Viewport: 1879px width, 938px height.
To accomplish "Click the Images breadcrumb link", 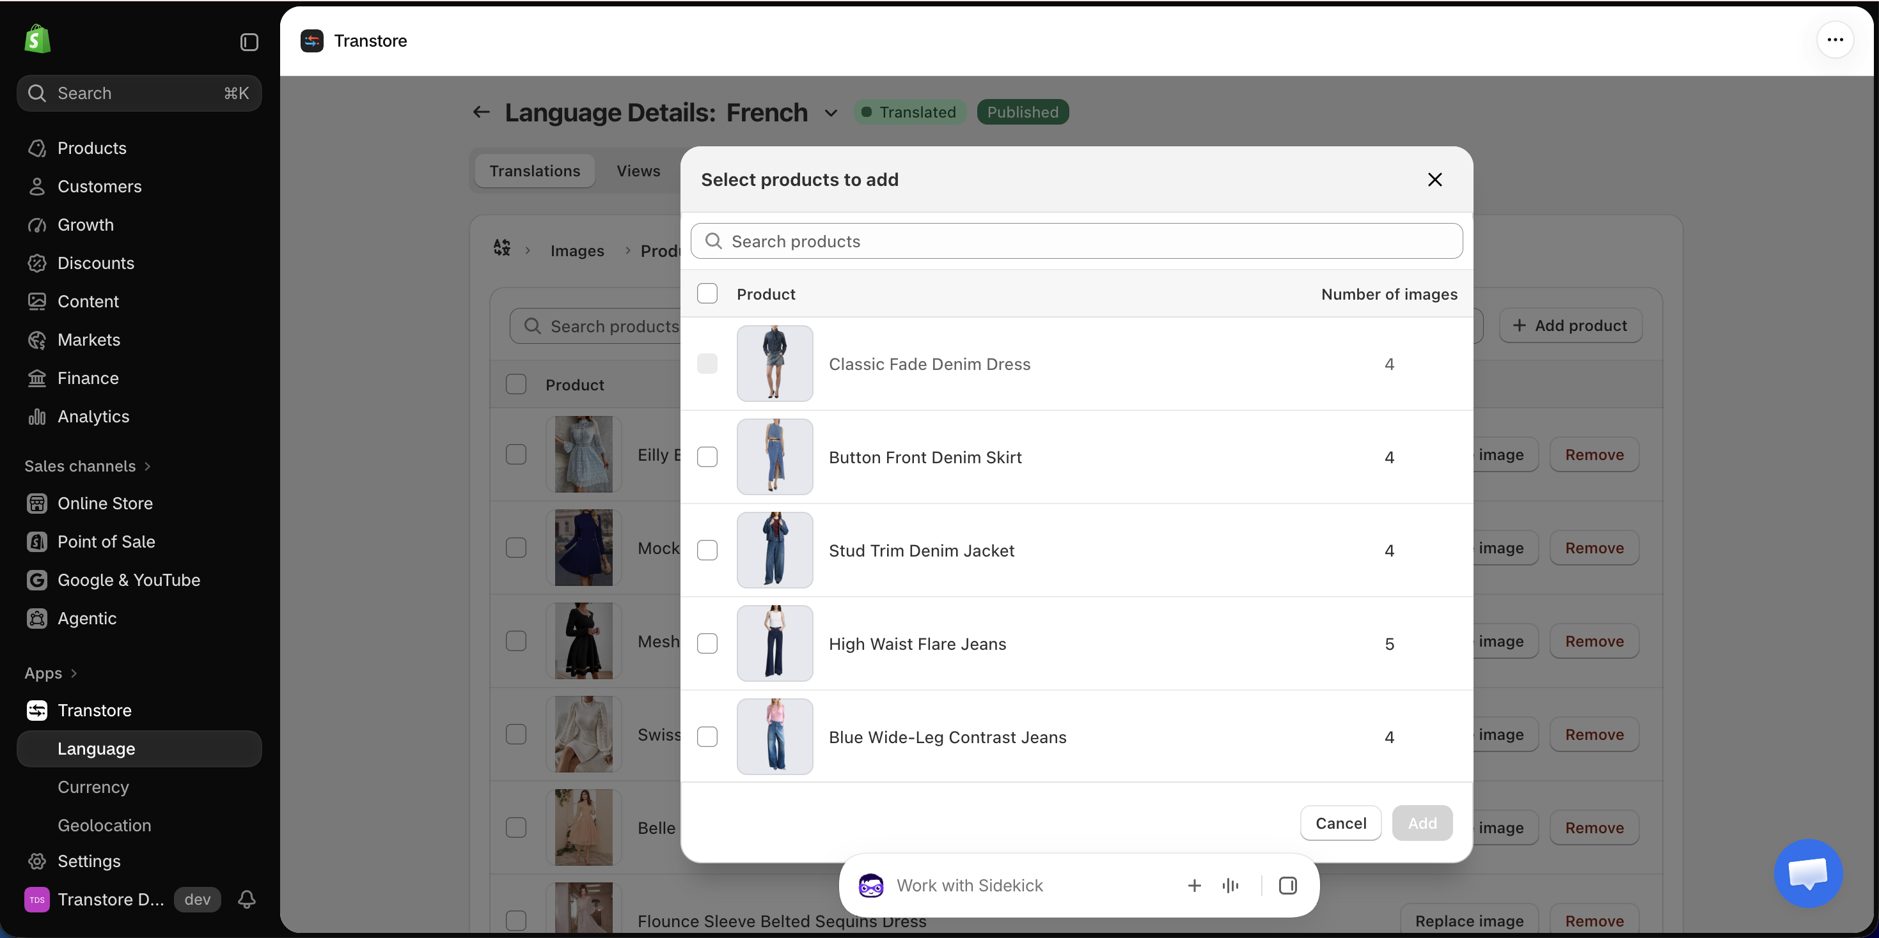I will tap(577, 250).
